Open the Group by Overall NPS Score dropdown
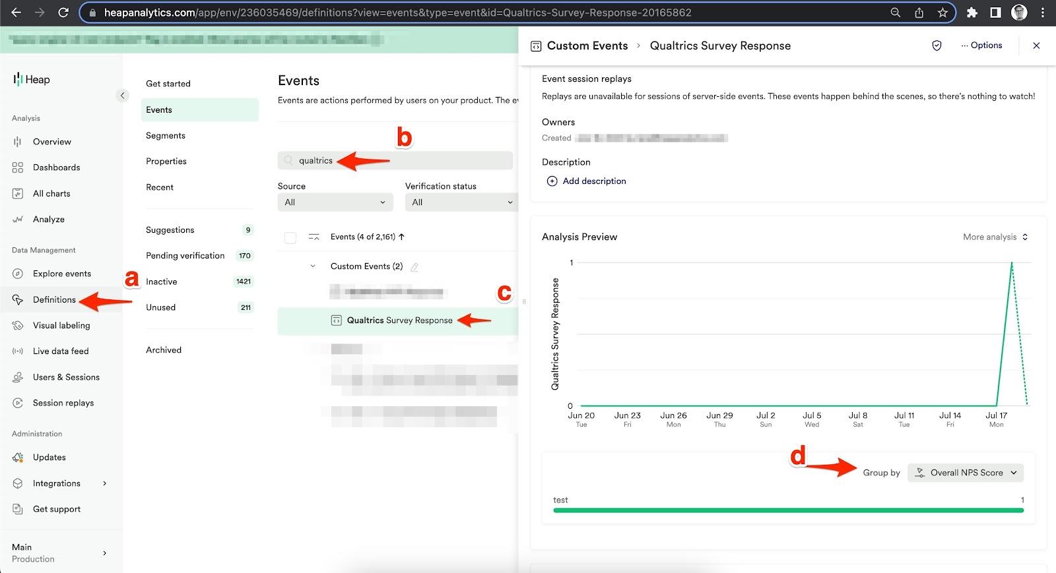Image resolution: width=1056 pixels, height=573 pixels. pyautogui.click(x=966, y=473)
